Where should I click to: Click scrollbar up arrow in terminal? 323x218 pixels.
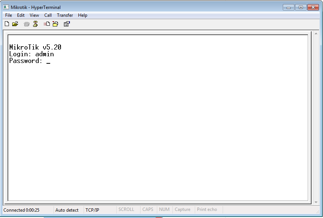(316, 34)
